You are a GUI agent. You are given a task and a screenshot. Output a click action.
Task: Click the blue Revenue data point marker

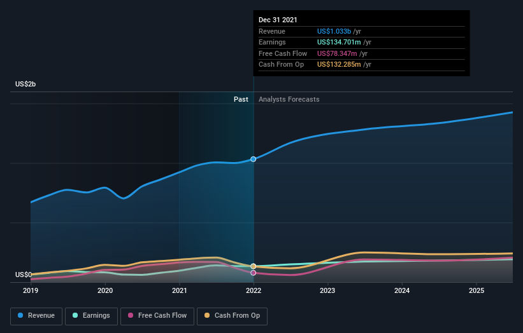click(x=253, y=160)
